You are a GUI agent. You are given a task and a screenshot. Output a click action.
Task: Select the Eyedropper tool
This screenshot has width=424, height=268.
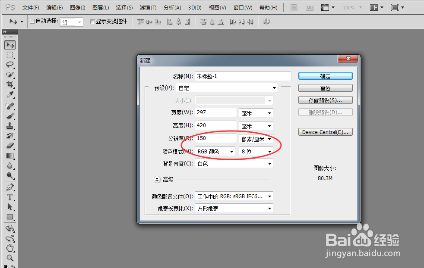(x=10, y=94)
